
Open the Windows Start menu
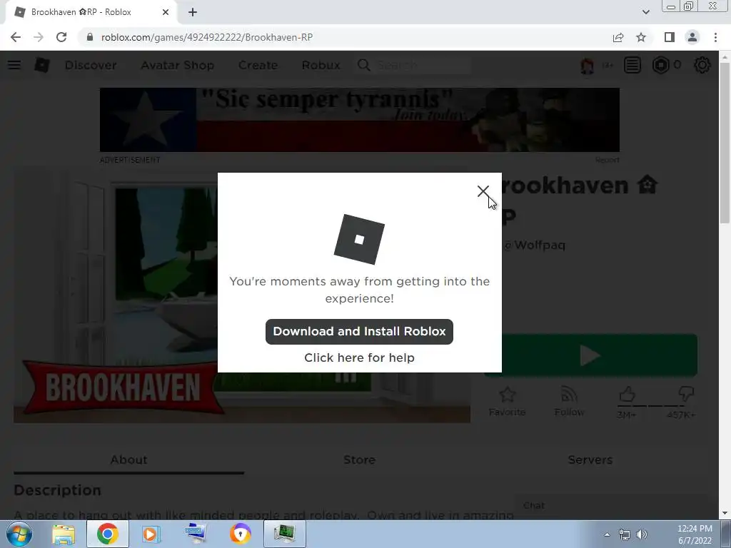pos(19,534)
